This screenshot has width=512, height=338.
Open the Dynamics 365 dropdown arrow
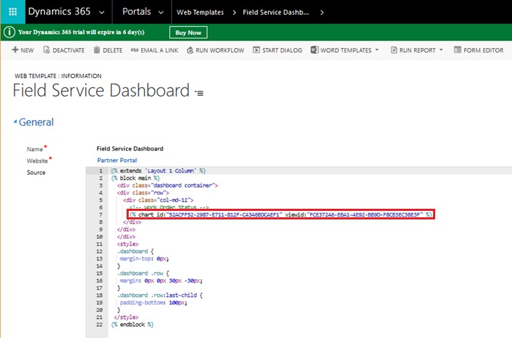102,12
